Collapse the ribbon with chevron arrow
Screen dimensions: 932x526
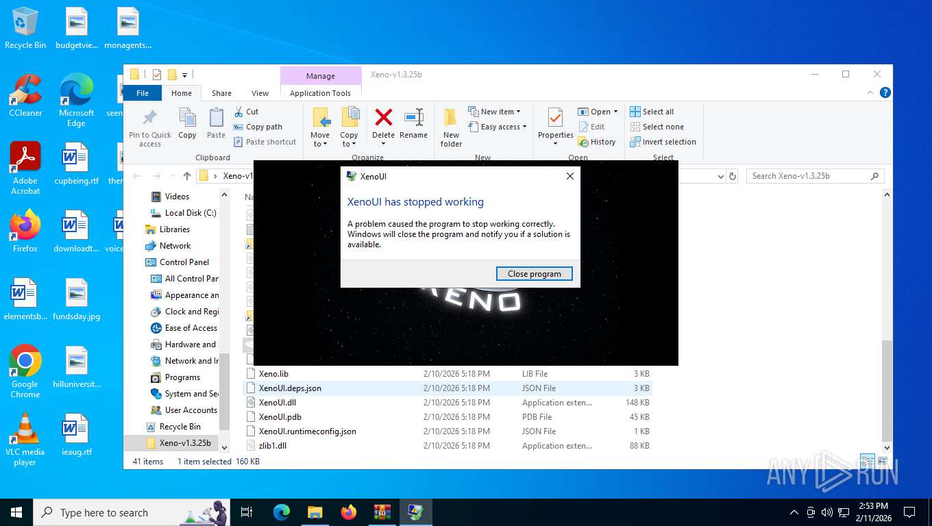pyautogui.click(x=871, y=92)
